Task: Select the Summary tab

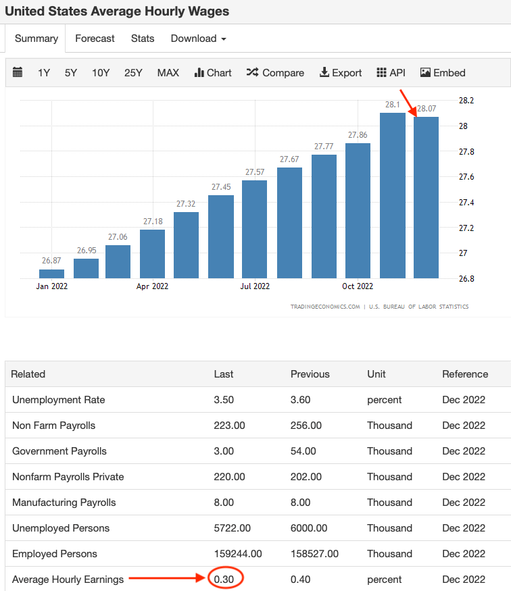Action: tap(36, 38)
